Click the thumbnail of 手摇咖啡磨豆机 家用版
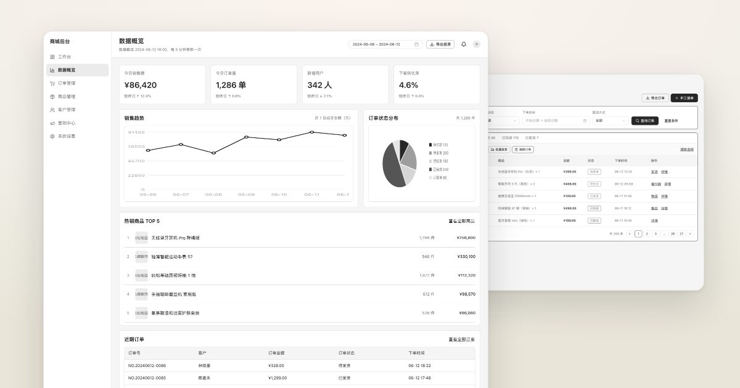 (x=142, y=294)
